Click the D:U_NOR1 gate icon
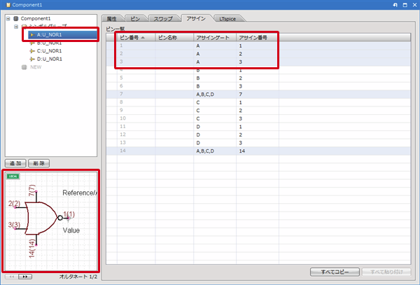The width and height of the screenshot is (420, 285). pos(31,59)
